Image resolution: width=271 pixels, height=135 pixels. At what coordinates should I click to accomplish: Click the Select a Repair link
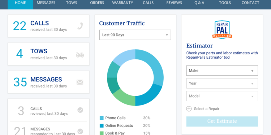(207, 109)
